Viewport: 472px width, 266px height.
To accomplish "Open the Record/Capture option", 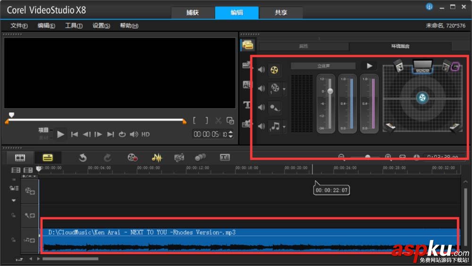I will pyautogui.click(x=133, y=157).
